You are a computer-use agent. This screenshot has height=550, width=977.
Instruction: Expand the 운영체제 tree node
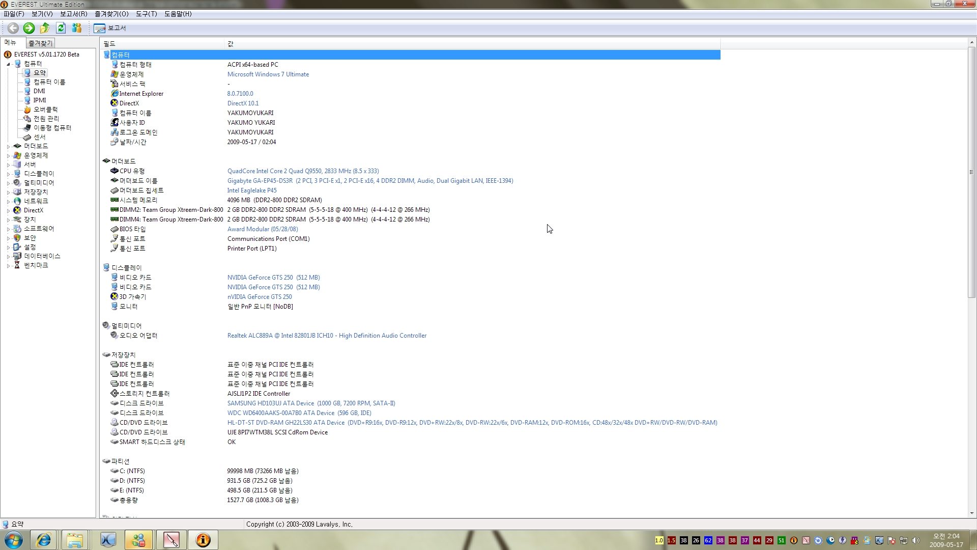pyautogui.click(x=8, y=155)
